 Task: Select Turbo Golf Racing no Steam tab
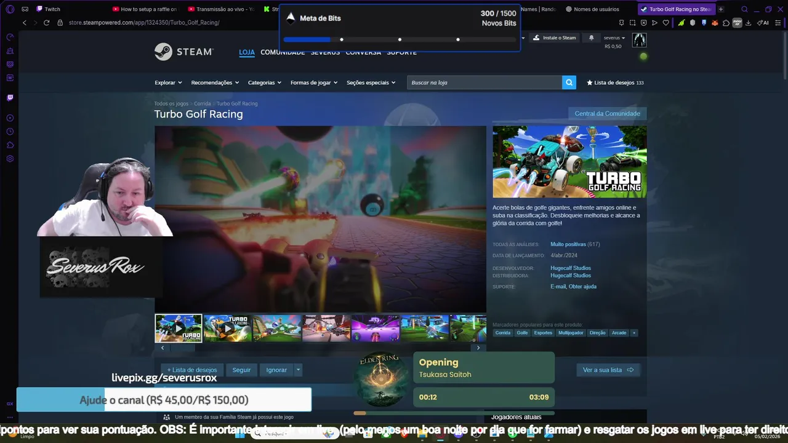(x=676, y=9)
